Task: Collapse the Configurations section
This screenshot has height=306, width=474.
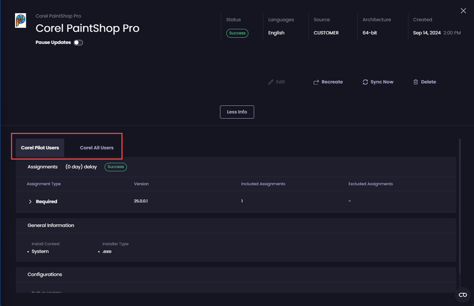Action: pos(44,274)
